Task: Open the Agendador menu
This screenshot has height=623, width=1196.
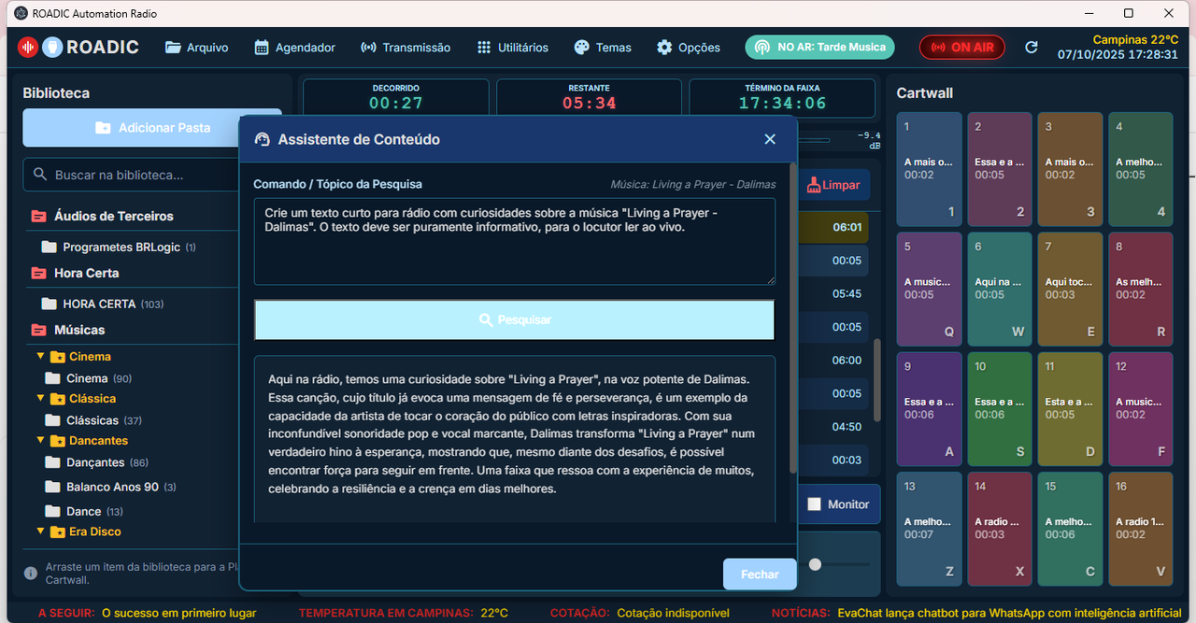Action: tap(294, 47)
